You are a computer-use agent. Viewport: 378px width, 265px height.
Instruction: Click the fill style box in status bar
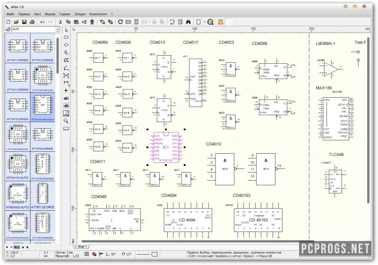tap(155, 254)
